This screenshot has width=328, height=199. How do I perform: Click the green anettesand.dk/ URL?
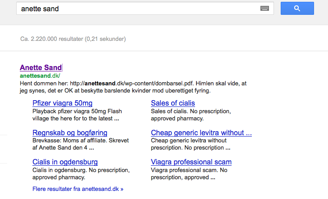40,76
